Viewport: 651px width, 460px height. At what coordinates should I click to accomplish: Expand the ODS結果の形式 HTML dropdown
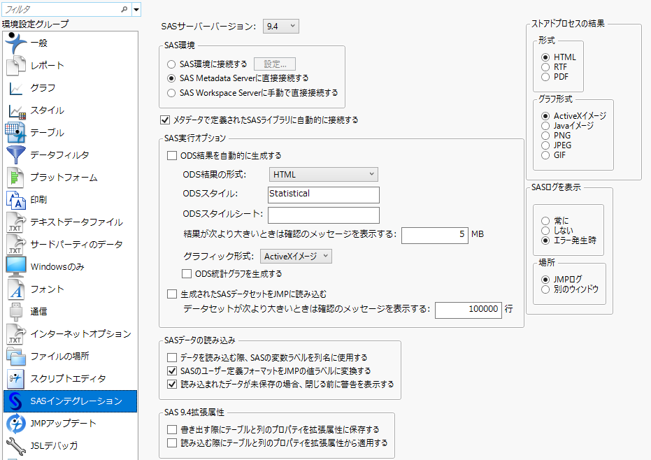[x=323, y=174]
